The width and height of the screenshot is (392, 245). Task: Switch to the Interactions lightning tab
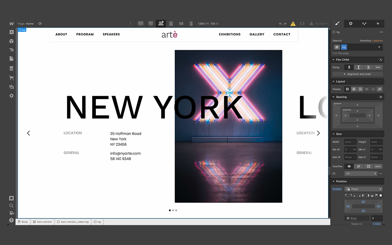[x=378, y=24]
